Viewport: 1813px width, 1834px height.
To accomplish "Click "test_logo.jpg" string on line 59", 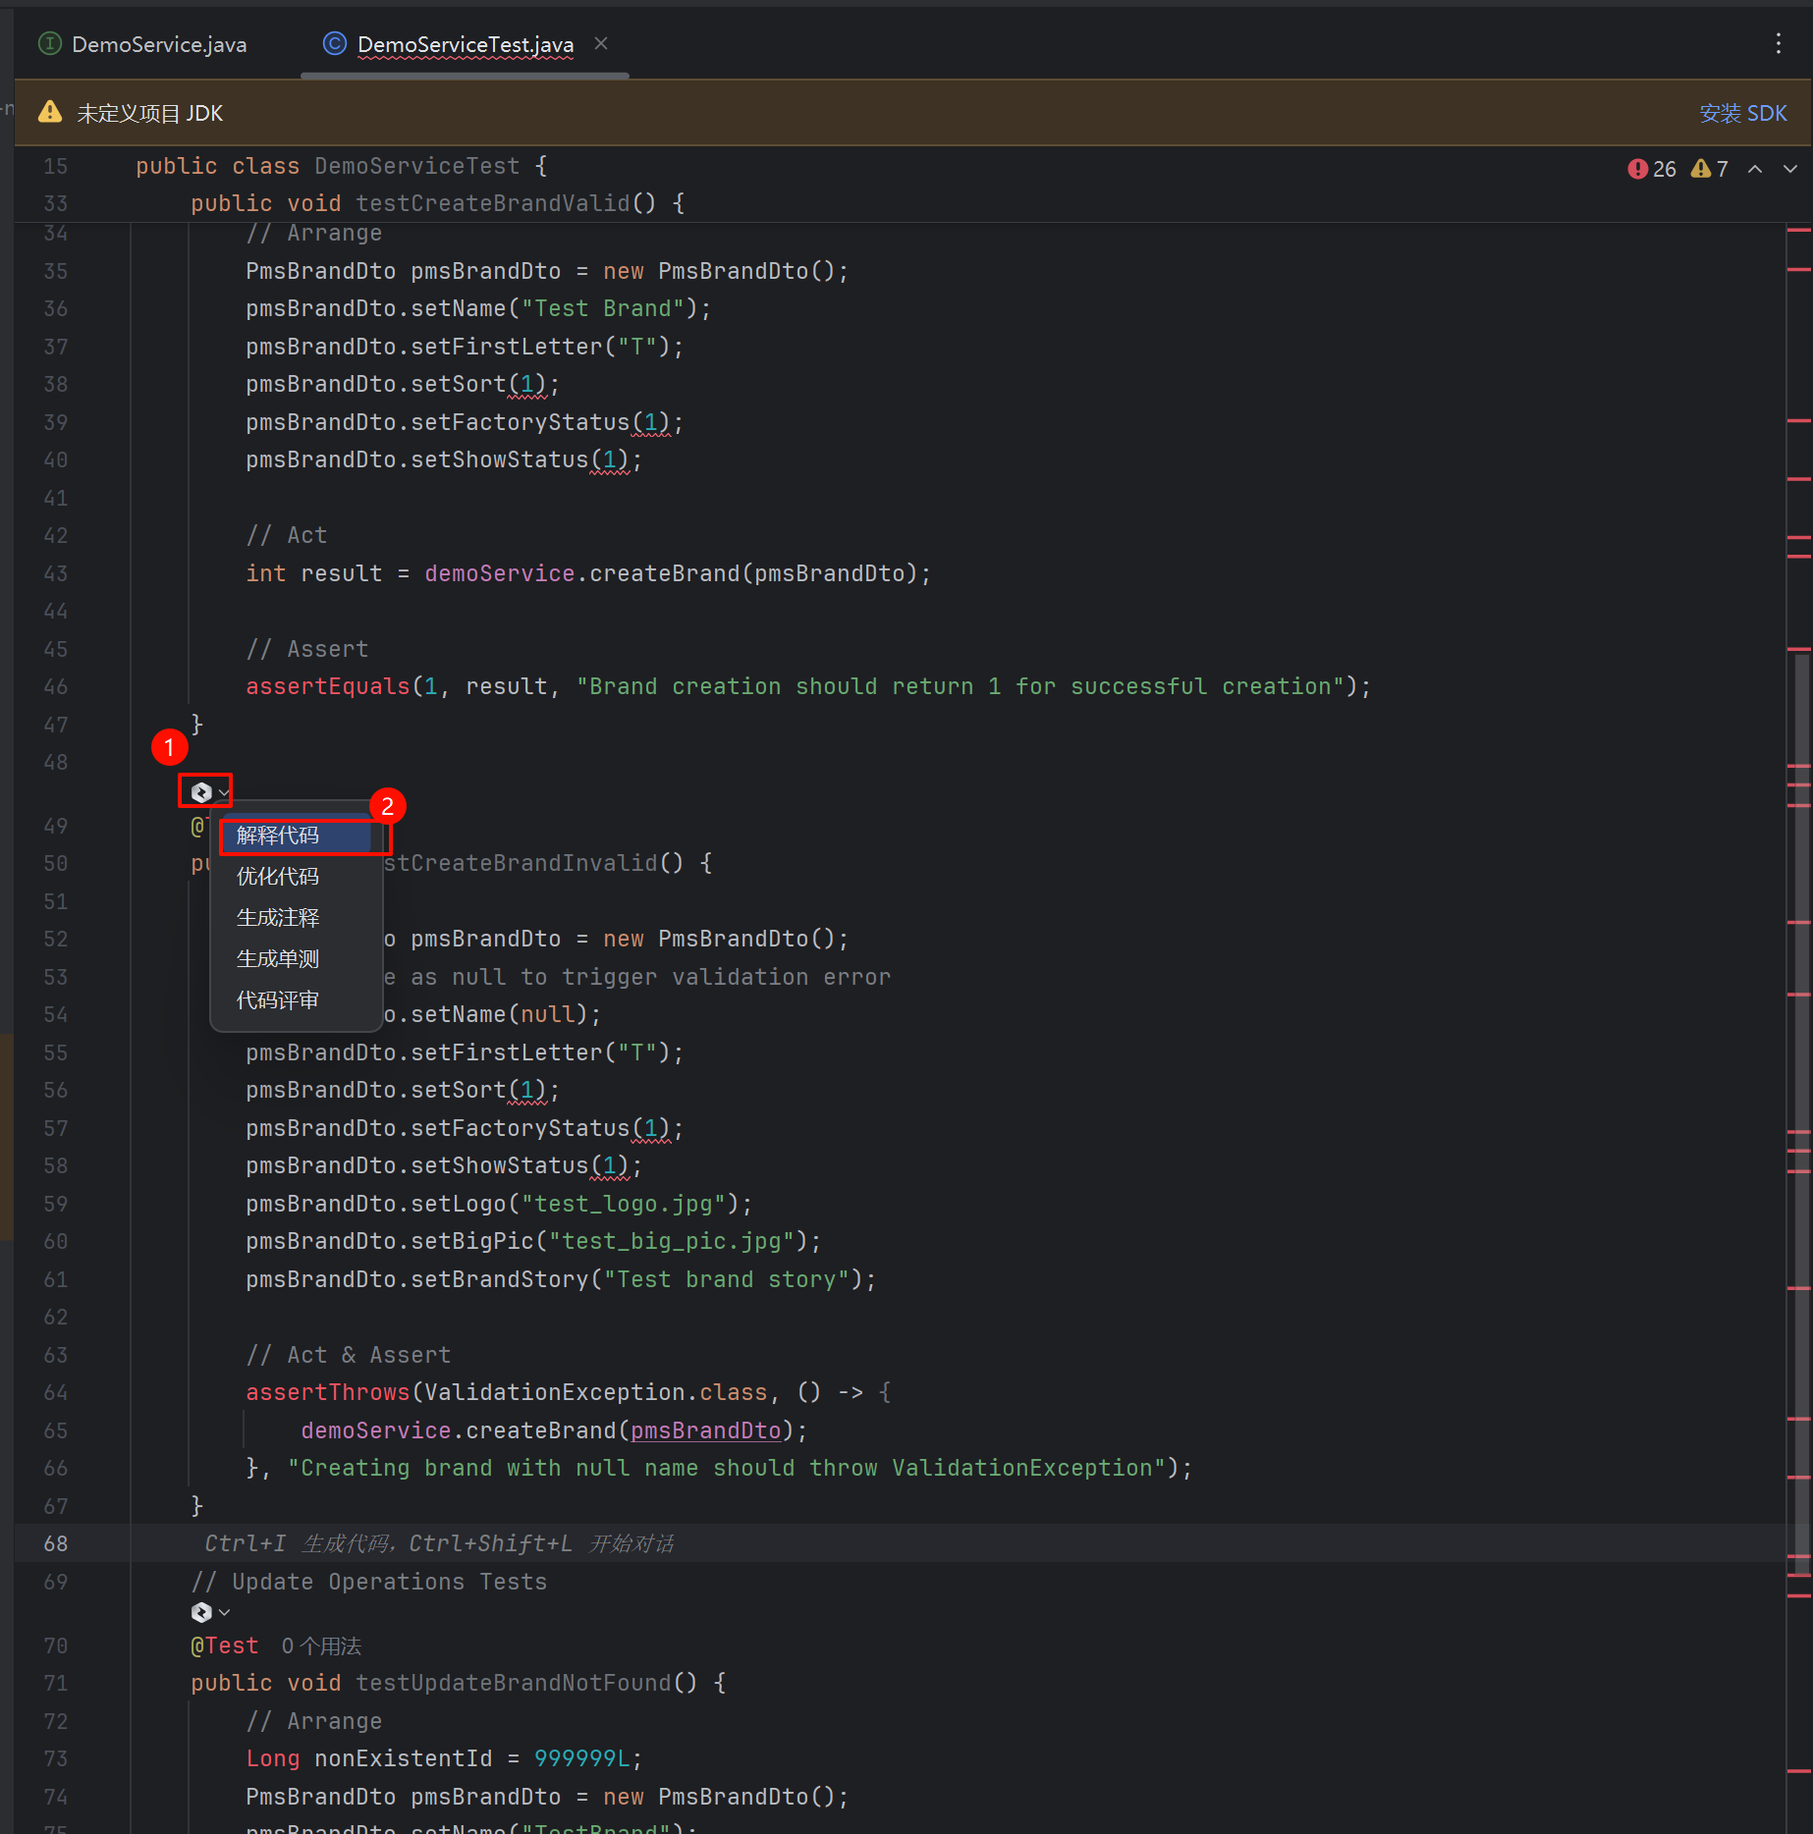I will point(623,1204).
